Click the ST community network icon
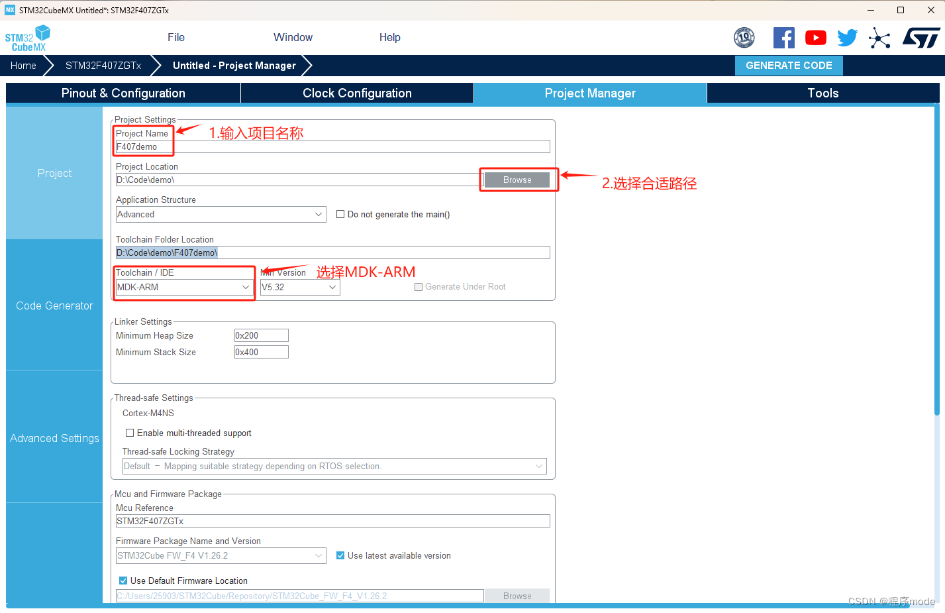 coord(879,38)
